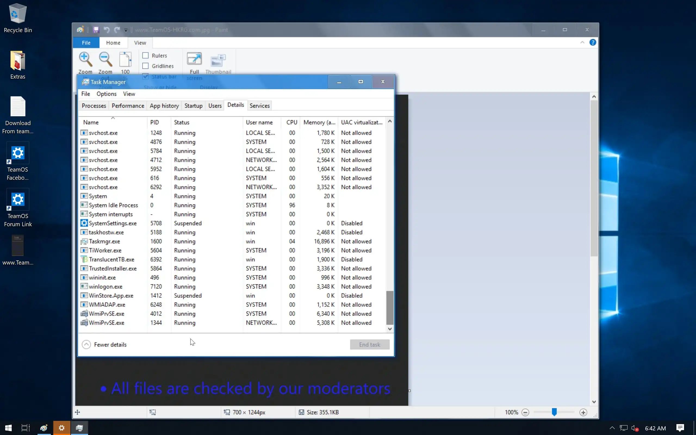Open the Options menu in Task Manager
Viewport: 696px width, 435px height.
click(106, 94)
